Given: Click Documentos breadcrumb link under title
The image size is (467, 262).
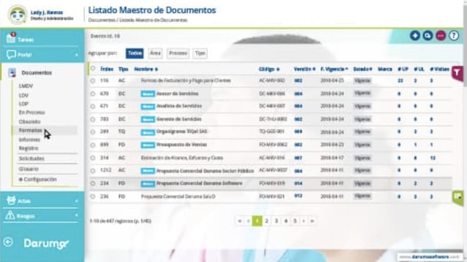Looking at the screenshot, I should (102, 20).
